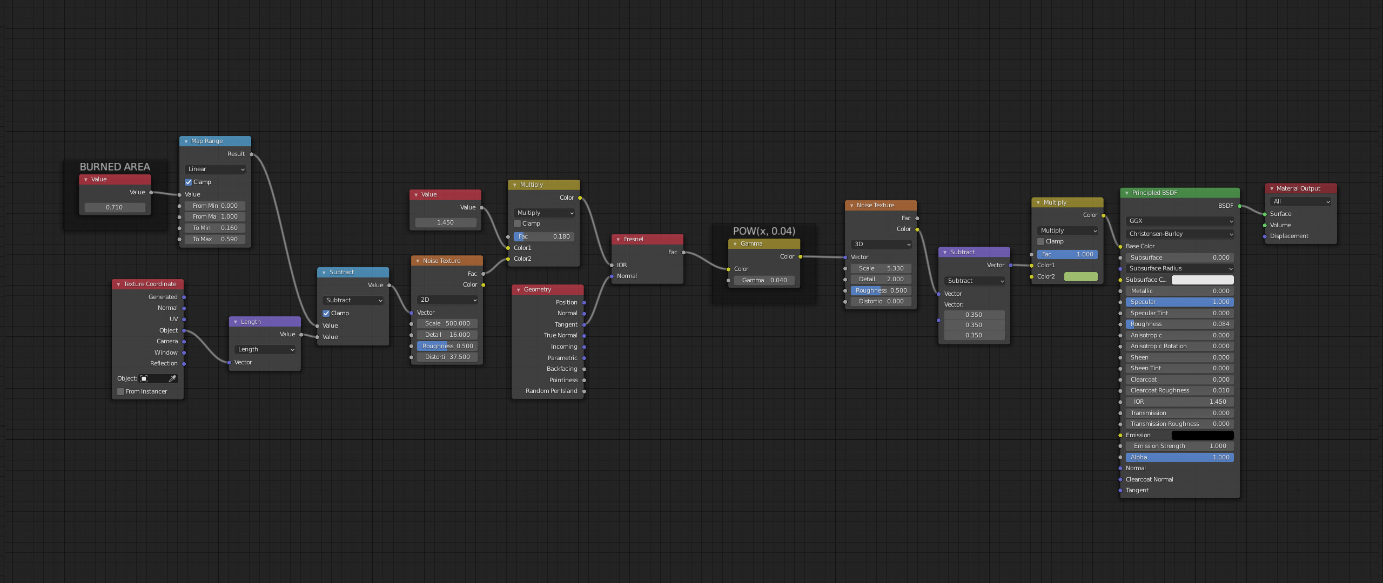Collapse the Geometry node with its triangle
This screenshot has height=583, width=1383.
[518, 290]
